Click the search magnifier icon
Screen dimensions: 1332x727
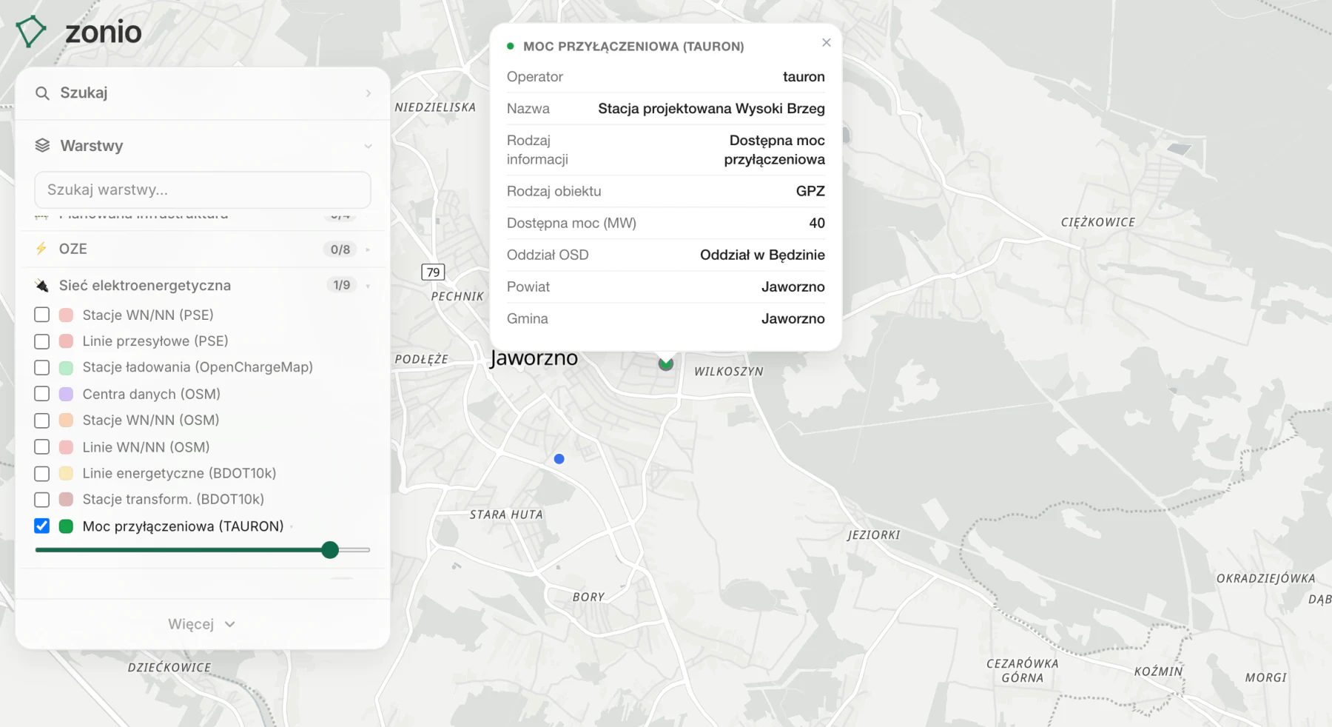42,93
